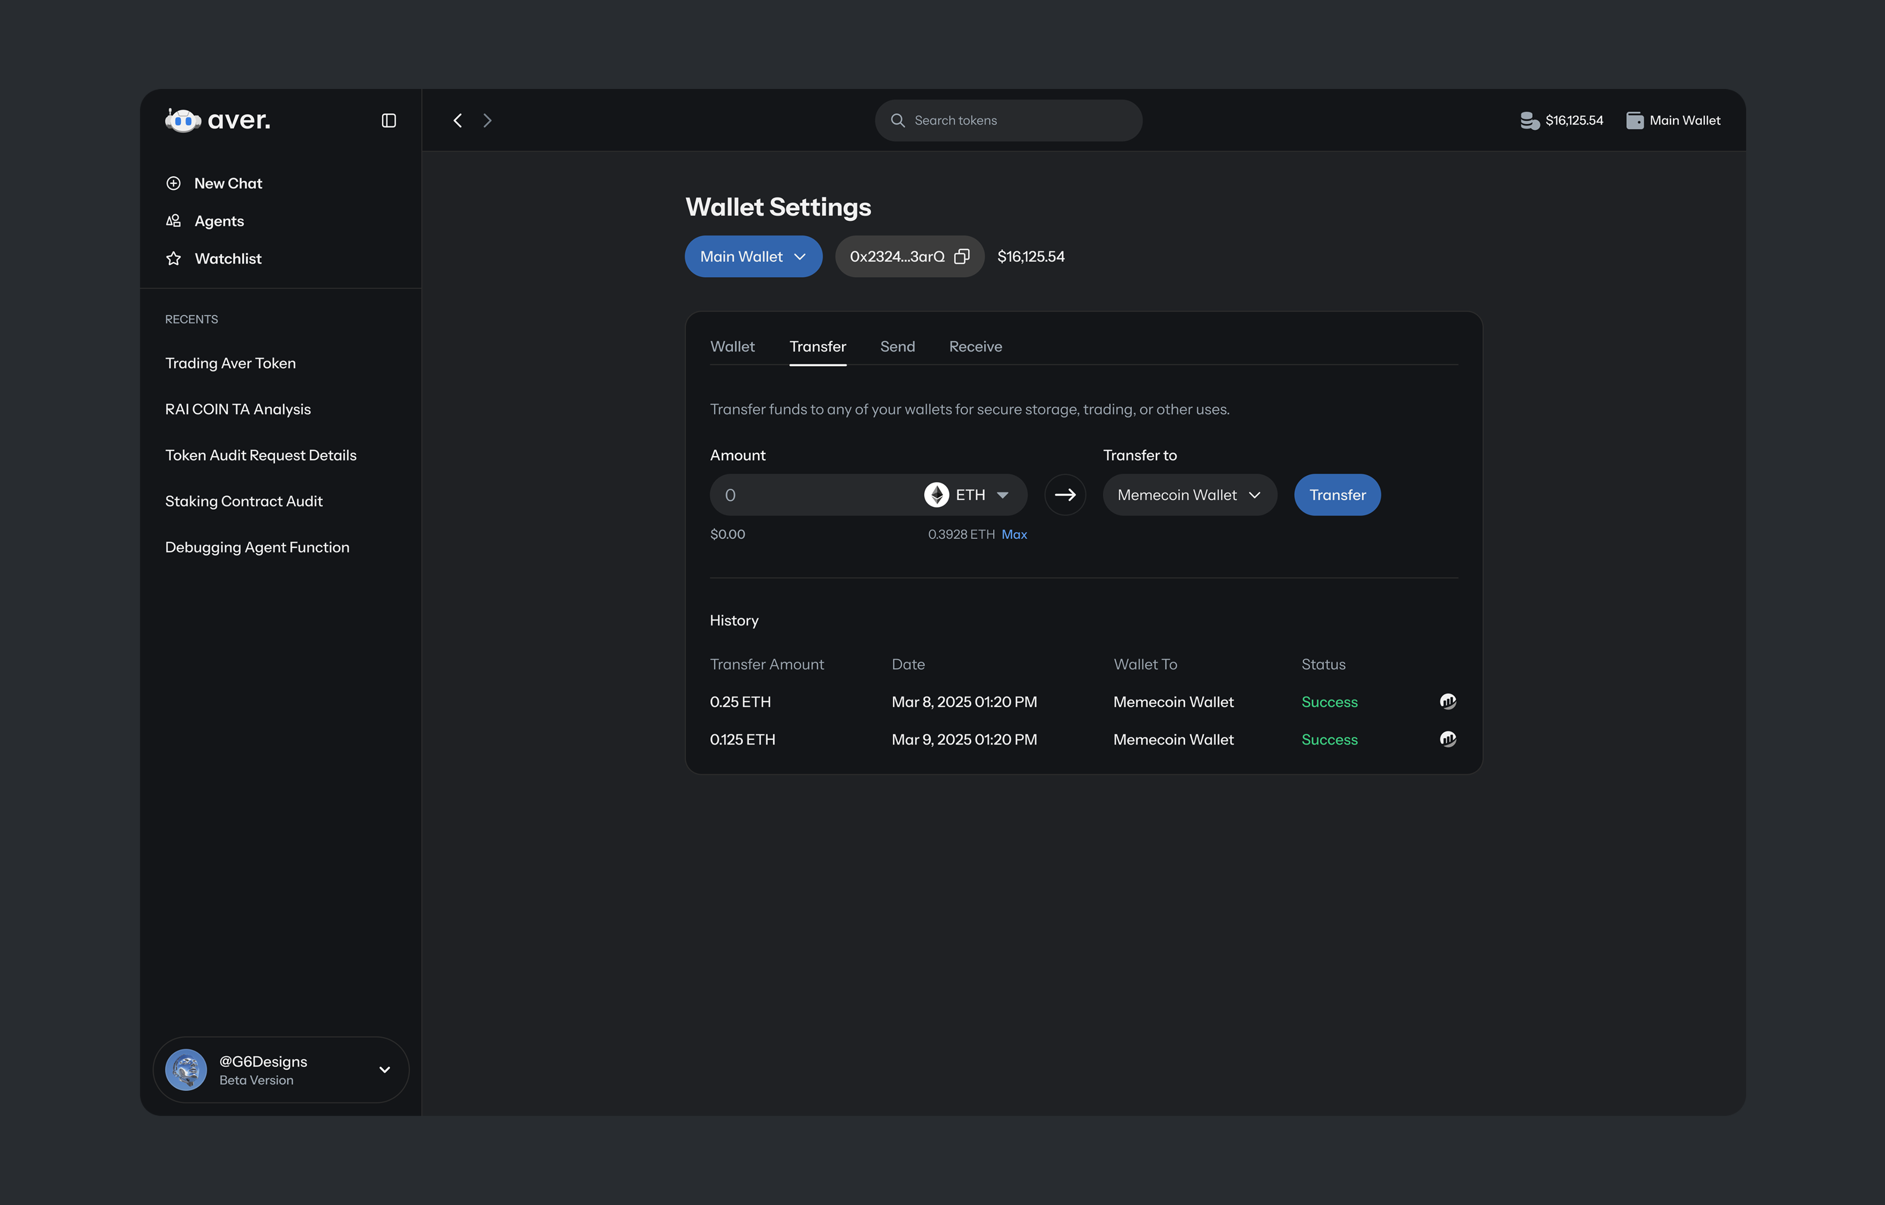This screenshot has height=1205, width=1885.
Task: Click the Agents icon in sidebar
Action: (x=174, y=221)
